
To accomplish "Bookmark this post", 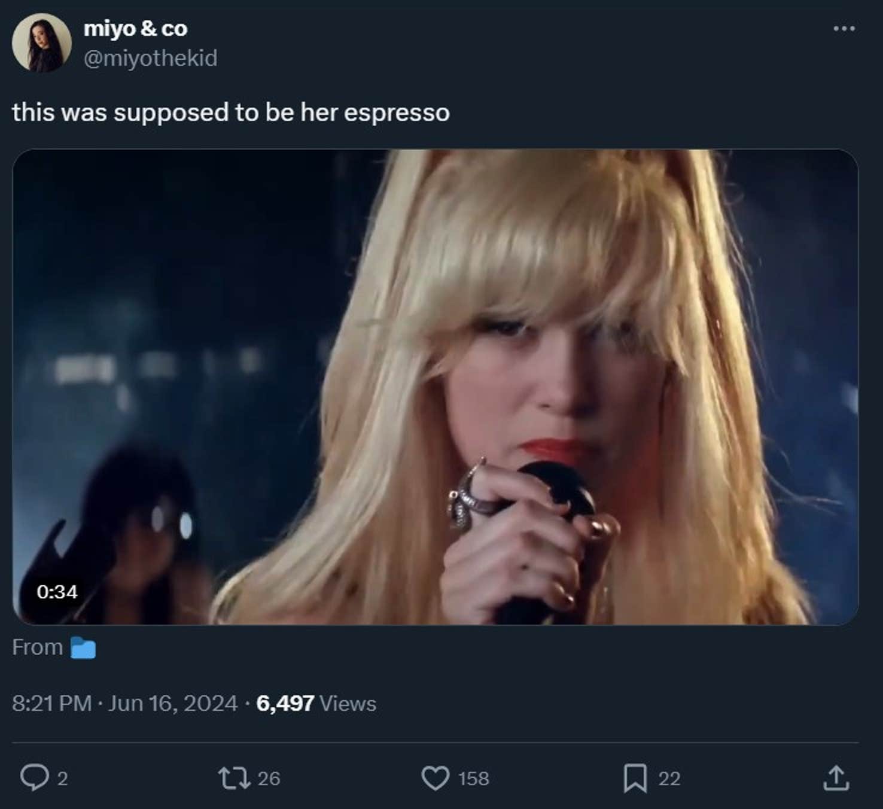I will click(637, 778).
